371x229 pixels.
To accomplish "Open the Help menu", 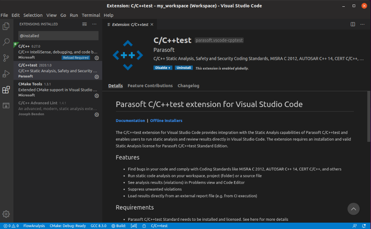I will (109, 15).
